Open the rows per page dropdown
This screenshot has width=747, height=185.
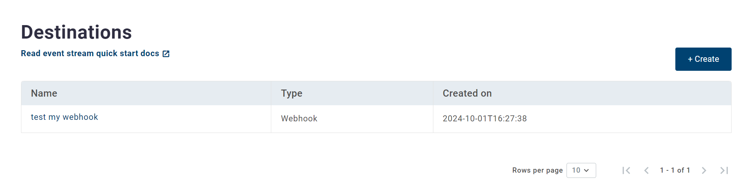pos(581,170)
